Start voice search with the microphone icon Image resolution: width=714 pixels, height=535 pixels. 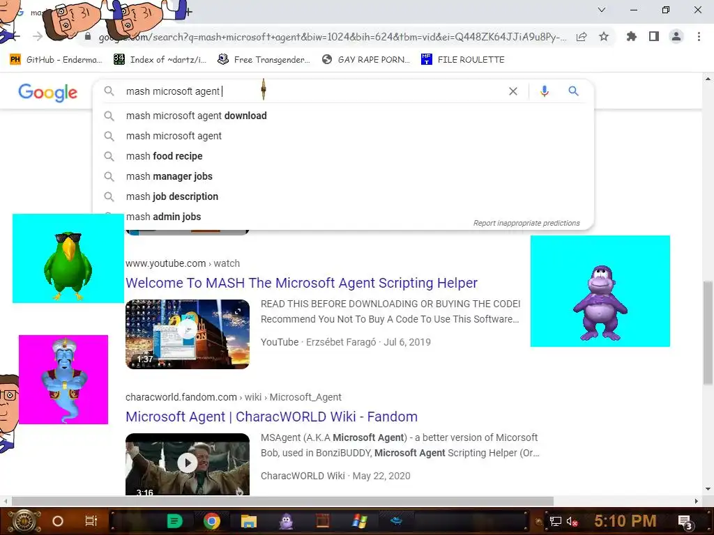[x=544, y=91]
